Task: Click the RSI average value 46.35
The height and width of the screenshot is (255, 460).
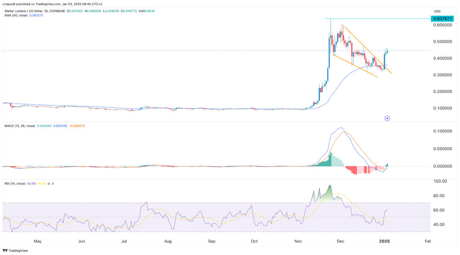Action: (x=42, y=184)
